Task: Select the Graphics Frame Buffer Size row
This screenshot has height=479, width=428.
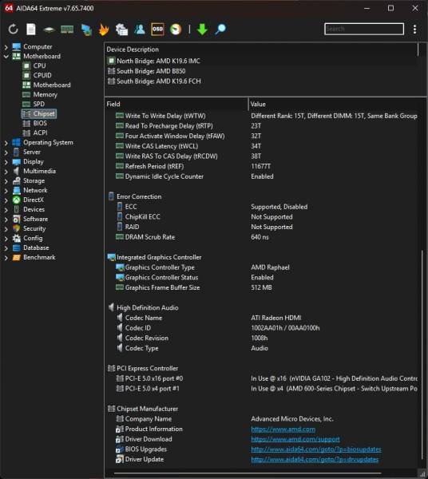Action: point(261,287)
